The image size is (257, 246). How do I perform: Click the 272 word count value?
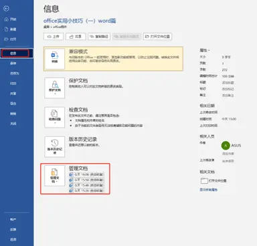[x=224, y=70]
